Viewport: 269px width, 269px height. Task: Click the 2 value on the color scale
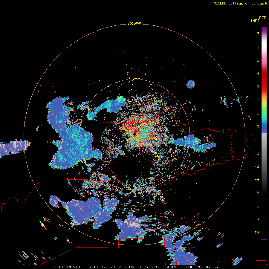tap(258, 100)
